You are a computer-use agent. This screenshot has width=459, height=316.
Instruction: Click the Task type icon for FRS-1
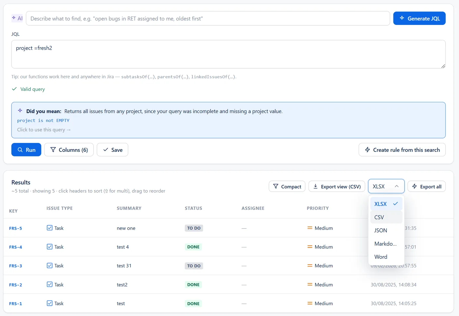click(50, 303)
